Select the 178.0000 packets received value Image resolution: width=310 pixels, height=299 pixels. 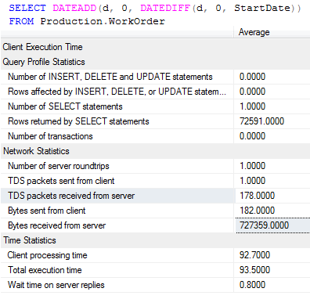click(257, 196)
